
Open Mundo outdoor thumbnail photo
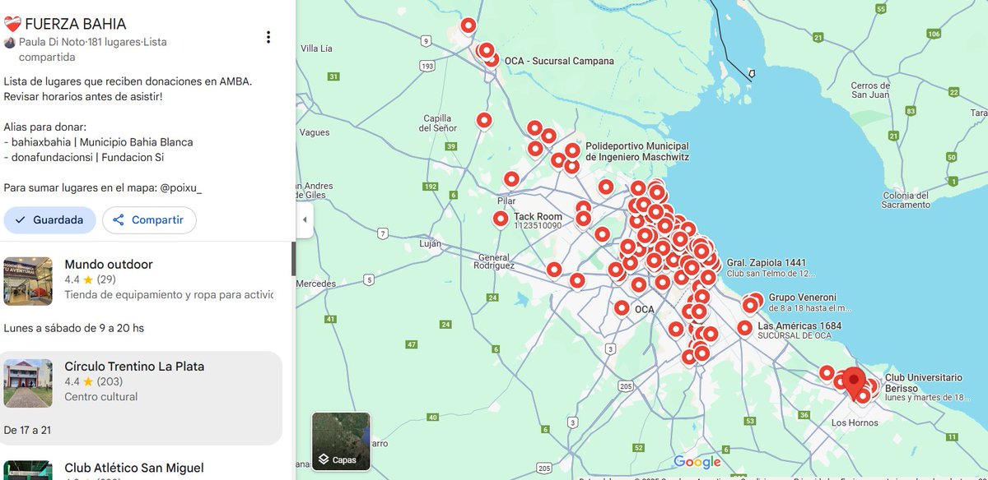[x=28, y=281]
